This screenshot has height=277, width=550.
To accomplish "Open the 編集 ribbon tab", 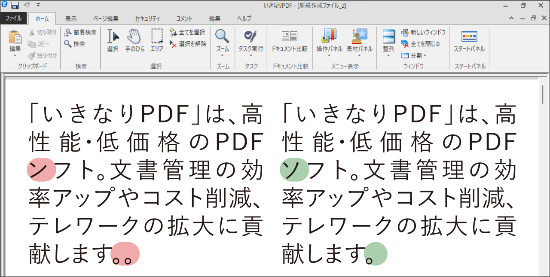I will 215,18.
